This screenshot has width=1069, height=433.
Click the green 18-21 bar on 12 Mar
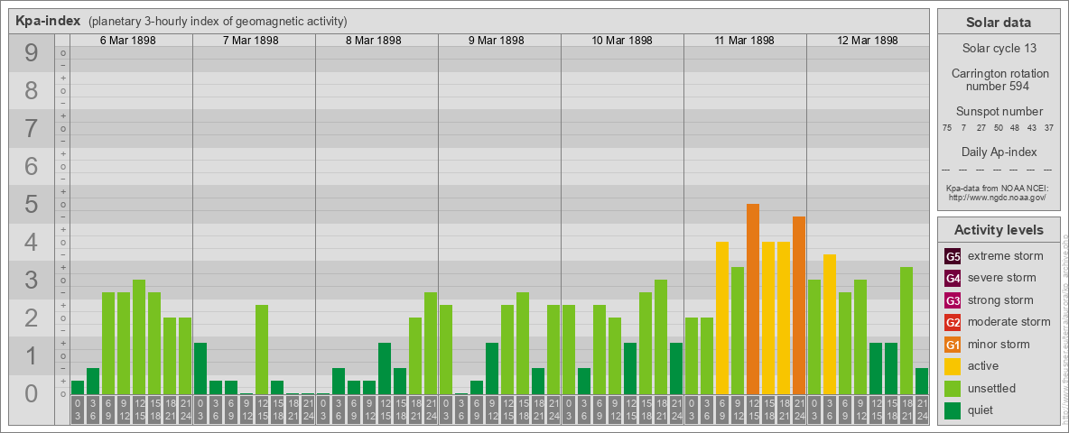(906, 330)
